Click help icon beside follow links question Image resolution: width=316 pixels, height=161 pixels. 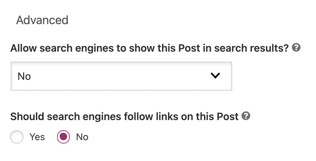pos(246,116)
